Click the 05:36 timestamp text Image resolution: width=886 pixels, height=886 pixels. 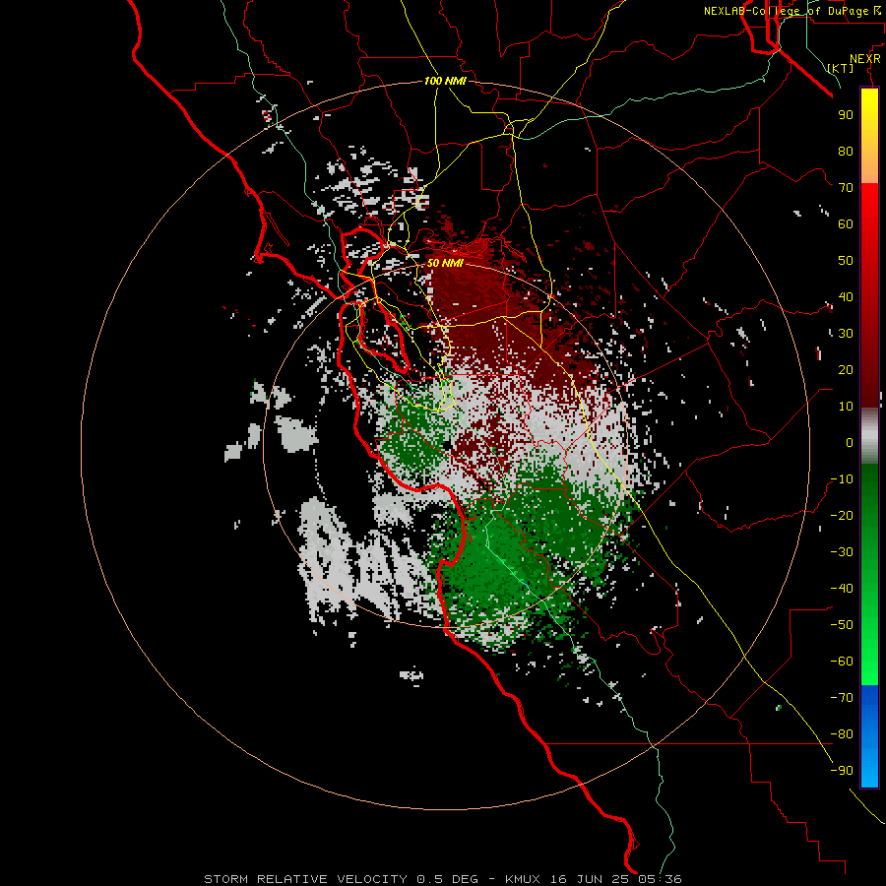click(660, 879)
